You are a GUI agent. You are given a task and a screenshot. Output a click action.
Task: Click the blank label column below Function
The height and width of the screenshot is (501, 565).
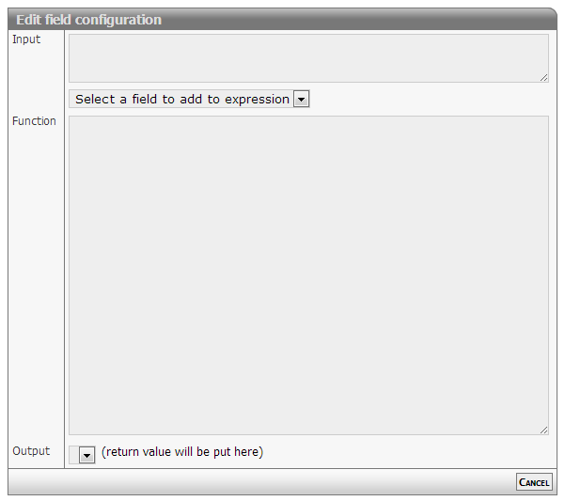pyautogui.click(x=36, y=282)
